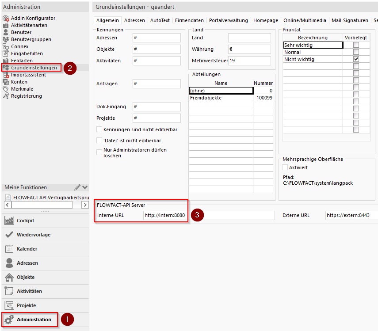378x331 pixels.
Task: Select the Portalverwaltung tab
Action: click(228, 20)
